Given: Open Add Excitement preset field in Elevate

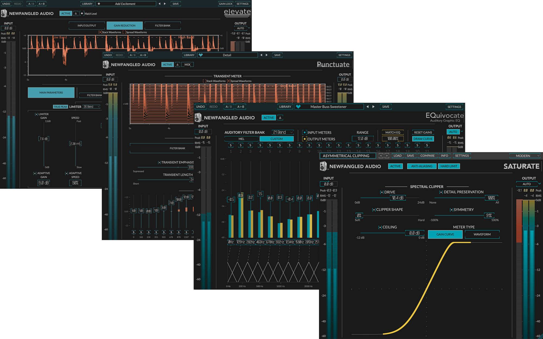Looking at the screenshot, I should click(126, 4).
